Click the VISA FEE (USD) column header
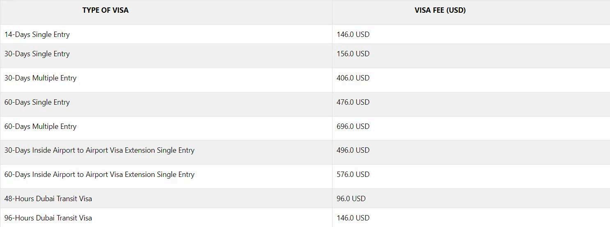 tap(440, 11)
